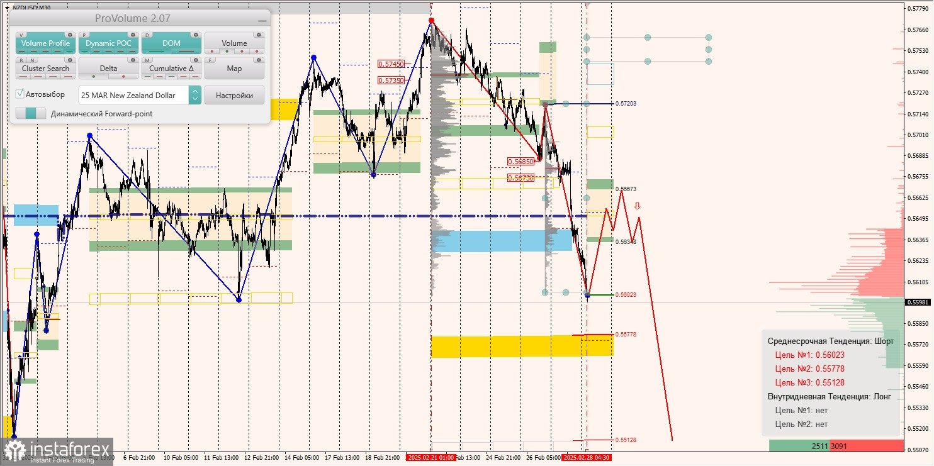934x466 pixels.
Task: Click Внутридневная Тенденция: Лонг text
Action: (x=830, y=396)
